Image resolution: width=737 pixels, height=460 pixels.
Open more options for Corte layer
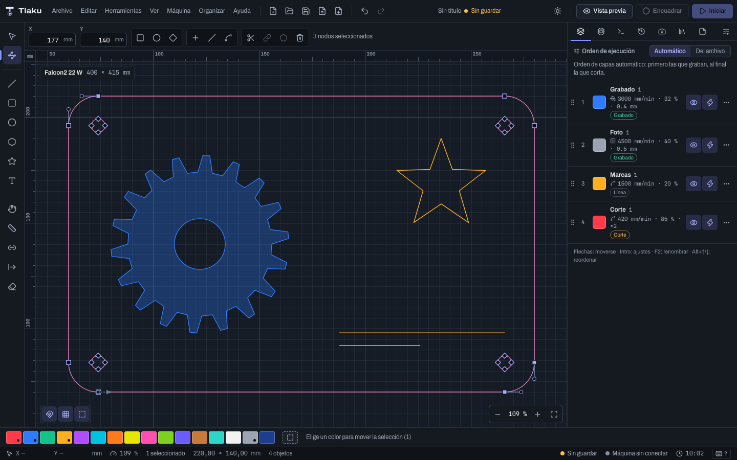coord(726,223)
